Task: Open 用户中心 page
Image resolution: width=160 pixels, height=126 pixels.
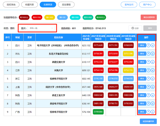Action: (147, 4)
